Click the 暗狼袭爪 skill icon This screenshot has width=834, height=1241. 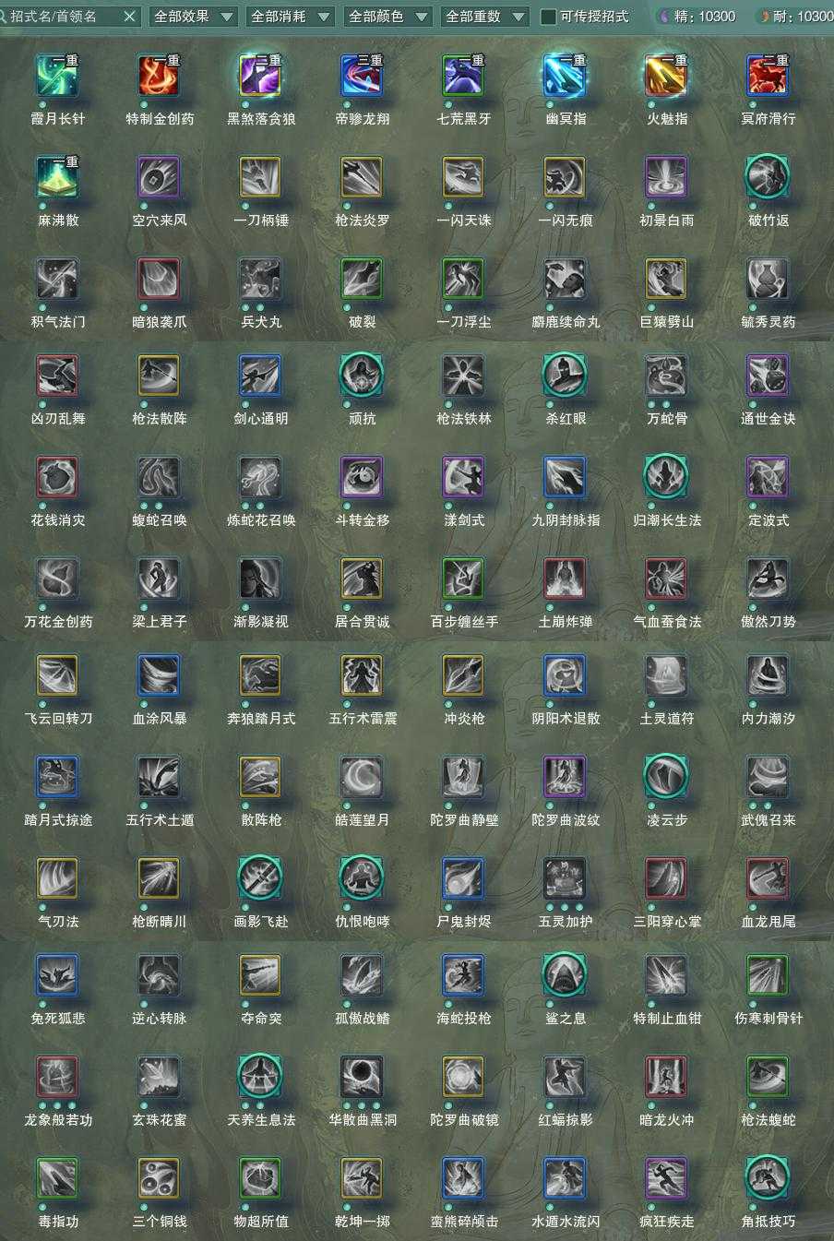tap(159, 279)
